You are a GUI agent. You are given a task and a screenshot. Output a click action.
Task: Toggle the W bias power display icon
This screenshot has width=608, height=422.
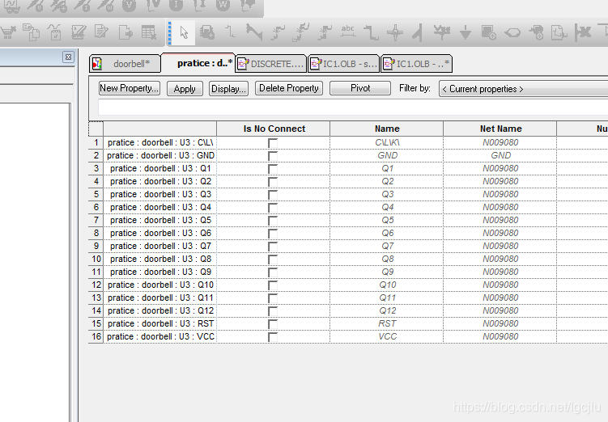click(x=223, y=5)
